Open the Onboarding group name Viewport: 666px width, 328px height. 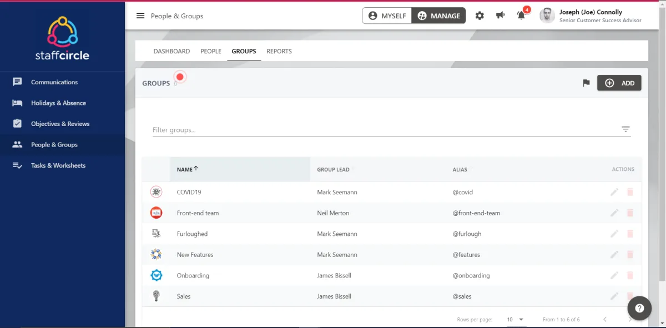coord(193,275)
